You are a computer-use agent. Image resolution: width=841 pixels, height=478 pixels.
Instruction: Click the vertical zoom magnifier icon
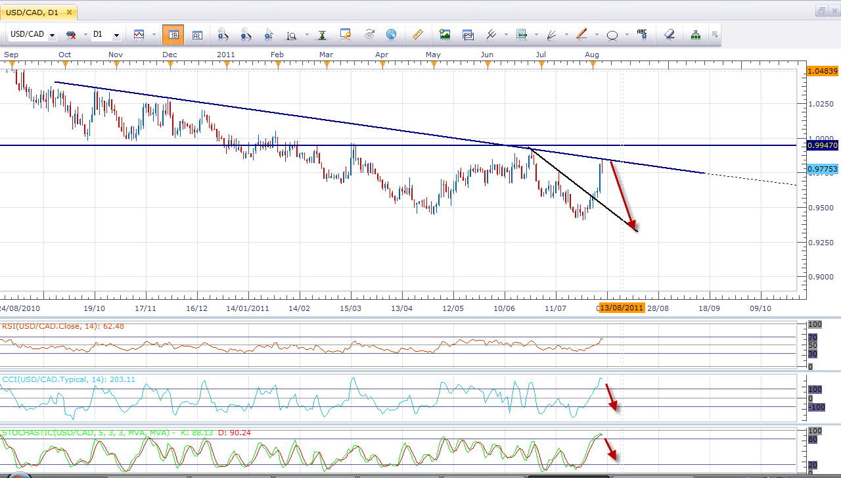click(x=291, y=35)
